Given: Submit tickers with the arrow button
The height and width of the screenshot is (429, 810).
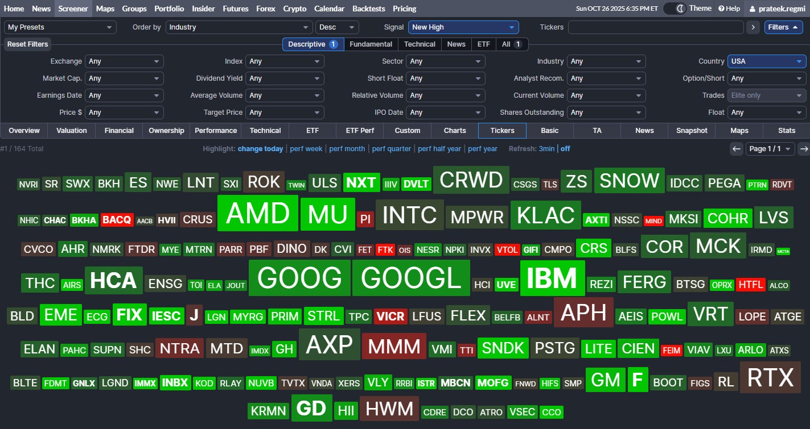Looking at the screenshot, I should (x=753, y=27).
